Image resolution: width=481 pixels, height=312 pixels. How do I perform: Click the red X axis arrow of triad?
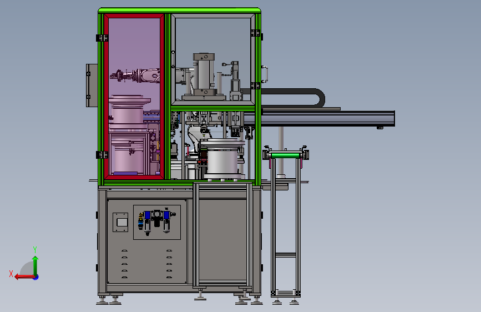pyautogui.click(x=24, y=277)
